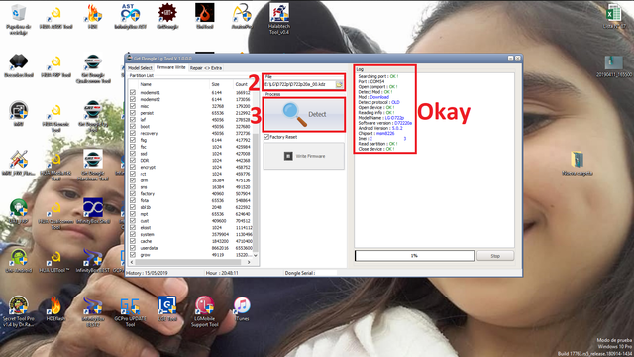Select the HUA Generic Tool desktop icon
Viewport: 634px width, 357px height.
56,118
